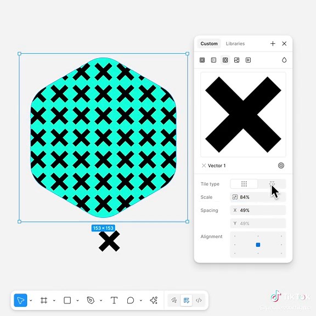Expand the Frame tool options arrow
Screen dimensions: 316x316
pyautogui.click(x=54, y=301)
